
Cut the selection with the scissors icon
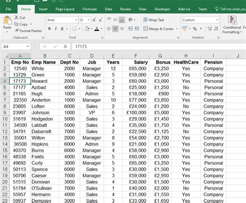click(x=17, y=18)
